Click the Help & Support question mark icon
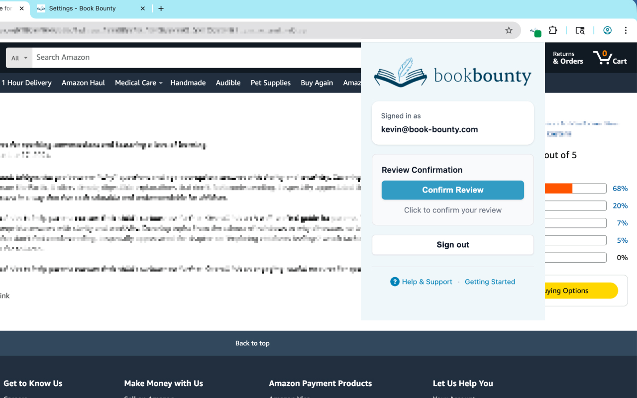 coord(395,282)
